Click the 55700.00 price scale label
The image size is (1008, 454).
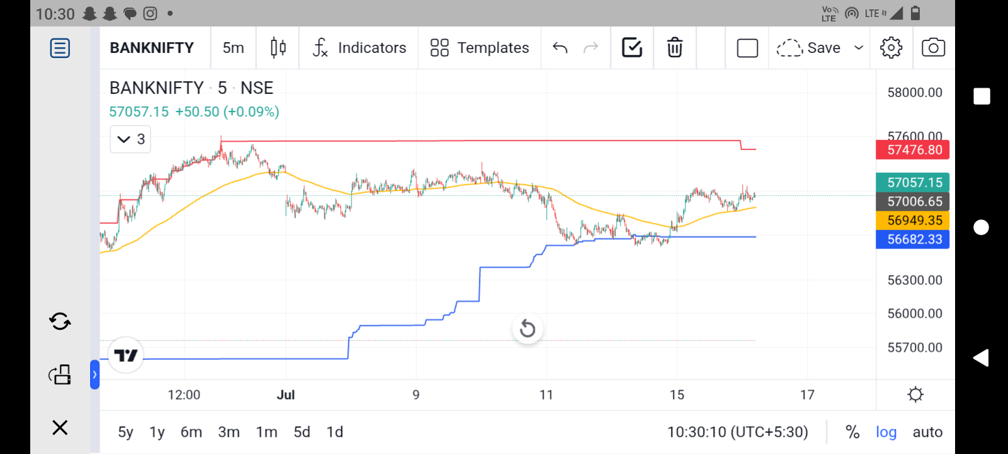pyautogui.click(x=915, y=347)
